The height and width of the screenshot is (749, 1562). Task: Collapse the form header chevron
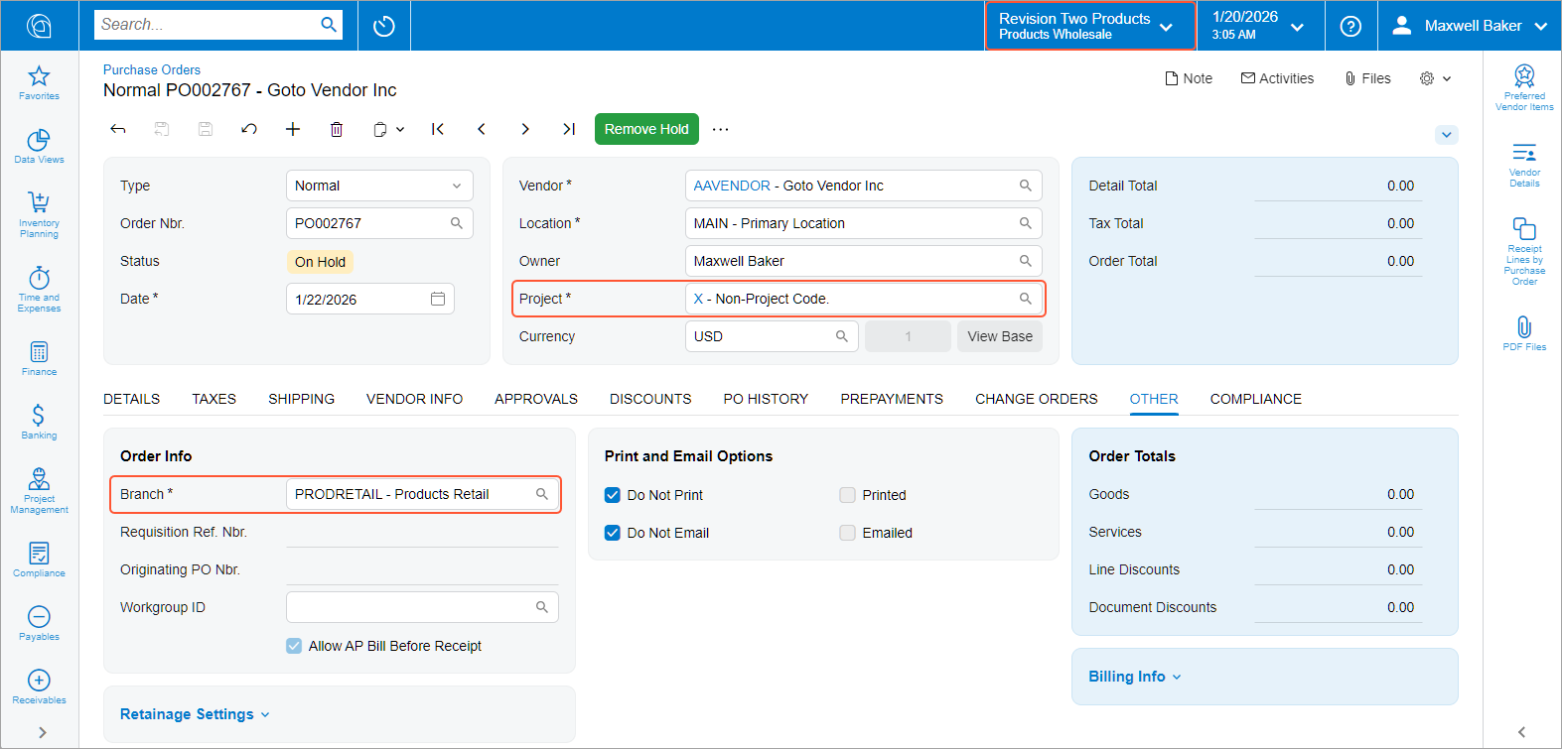1447,135
